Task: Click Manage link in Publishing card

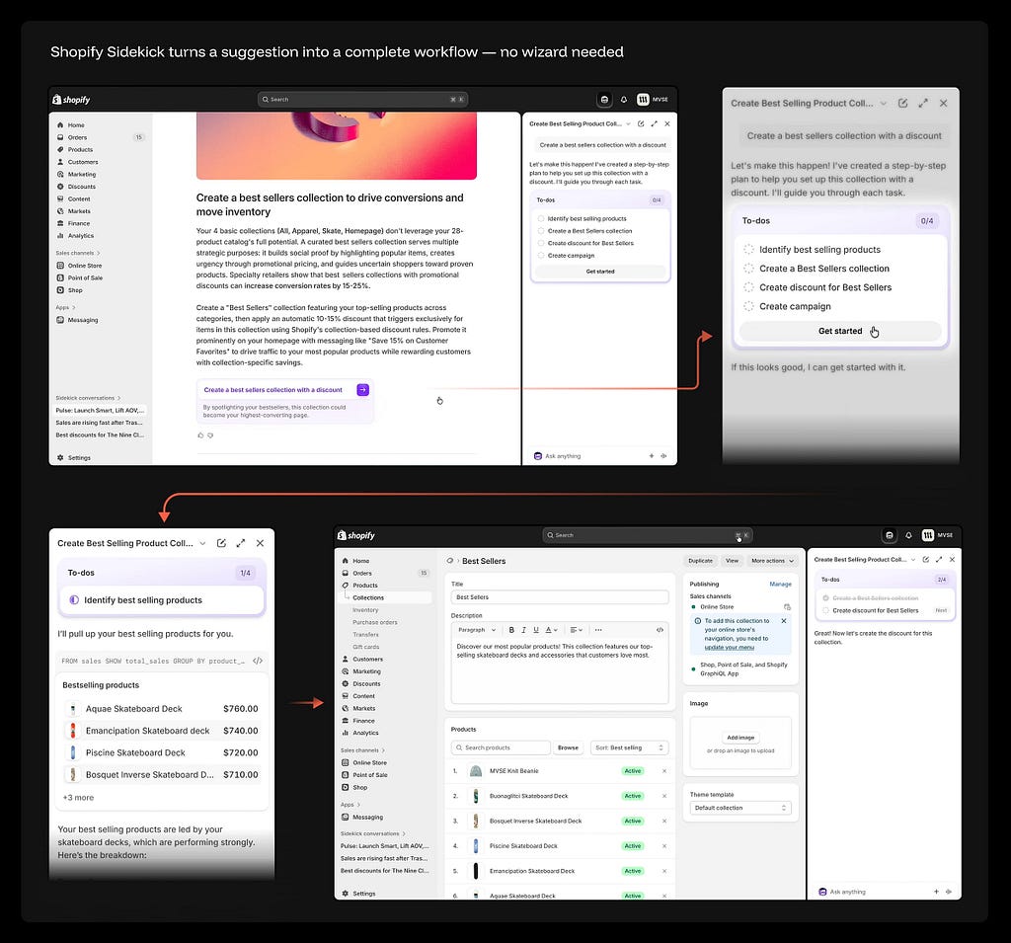Action: tap(780, 584)
